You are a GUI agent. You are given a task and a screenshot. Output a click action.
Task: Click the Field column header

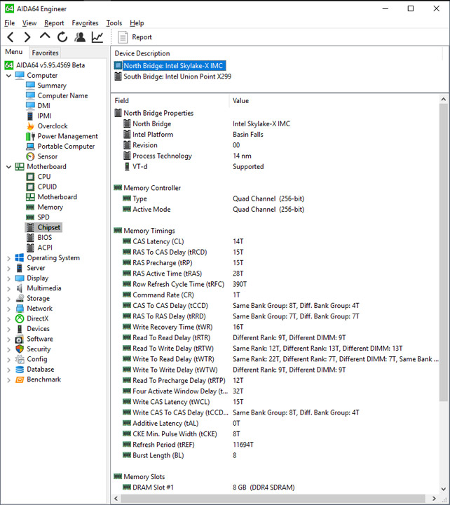point(122,101)
